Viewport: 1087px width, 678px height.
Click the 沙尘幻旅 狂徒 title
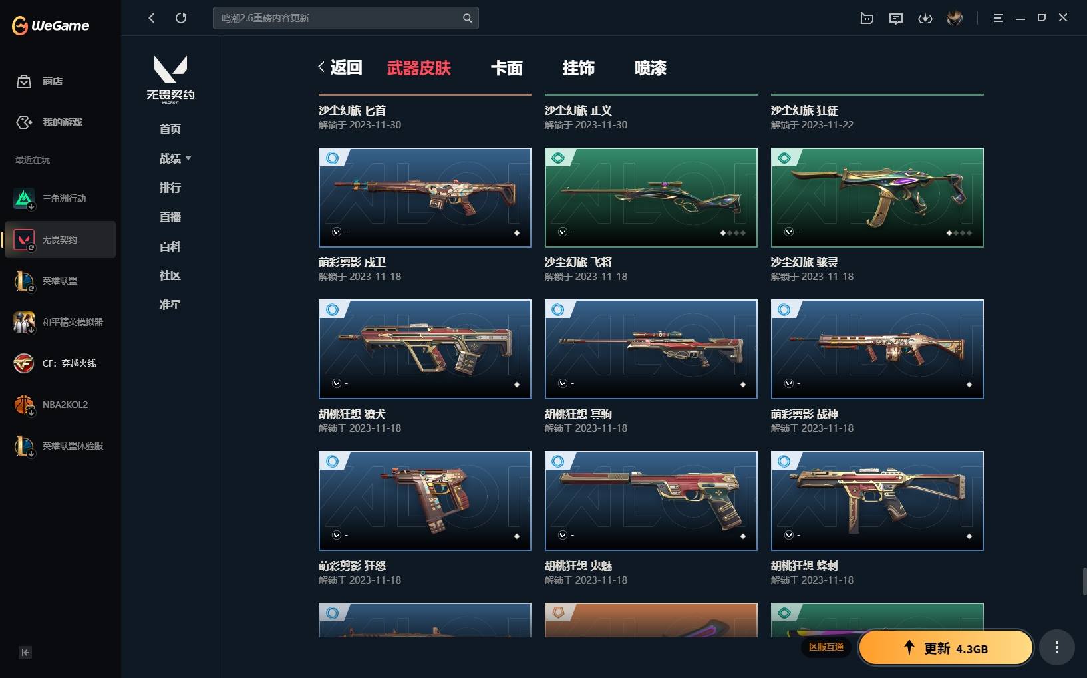[804, 110]
